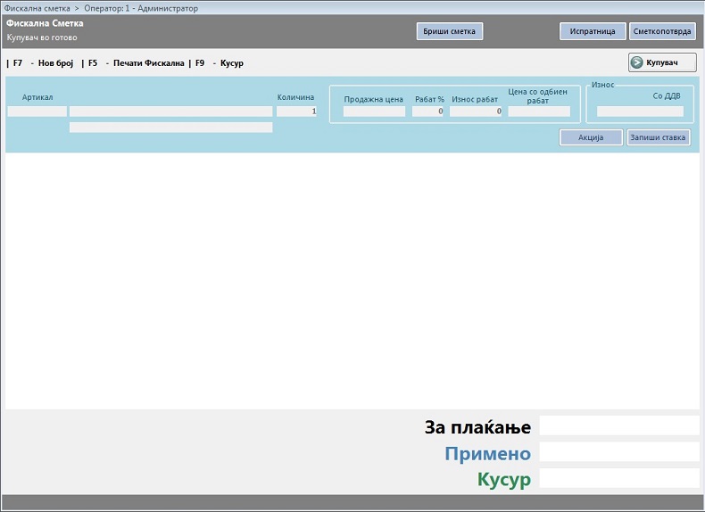Open the Купувач selector
Screen dimensions: 705x512
(x=662, y=62)
